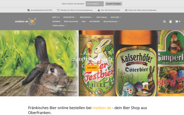The width and height of the screenshot is (184, 115).
Task: Select the first orange carousel dot
Action: click(87, 93)
